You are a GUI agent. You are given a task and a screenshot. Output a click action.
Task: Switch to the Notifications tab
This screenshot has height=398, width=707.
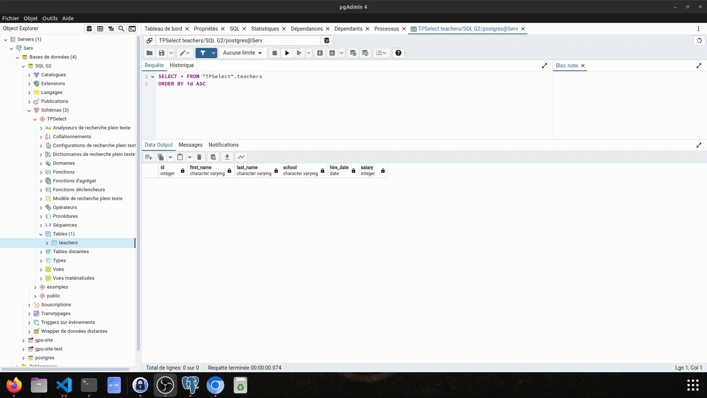(x=224, y=145)
